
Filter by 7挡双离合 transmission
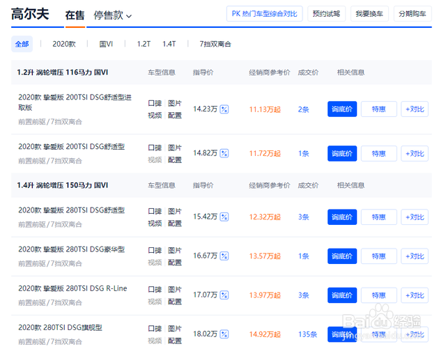[215, 44]
